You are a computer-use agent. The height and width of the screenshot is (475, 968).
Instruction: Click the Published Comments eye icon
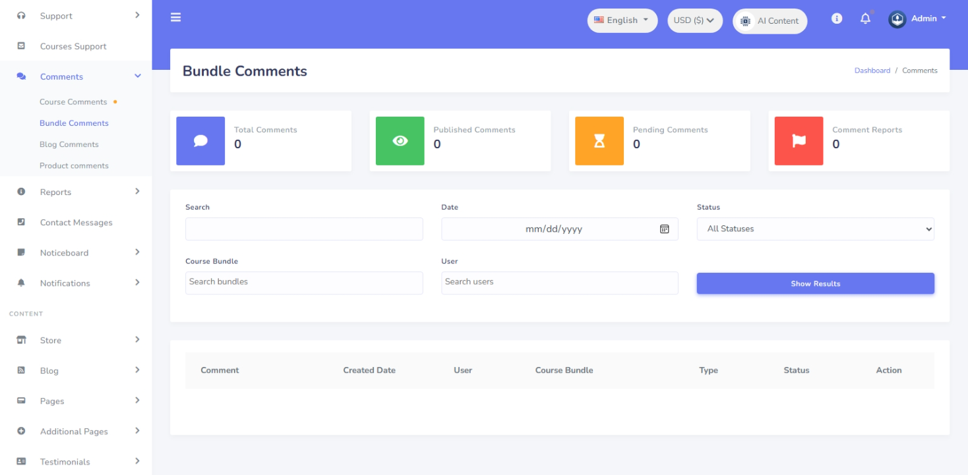pyautogui.click(x=400, y=141)
